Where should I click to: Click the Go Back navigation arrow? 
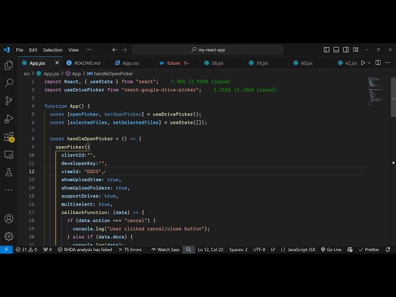tap(114, 49)
